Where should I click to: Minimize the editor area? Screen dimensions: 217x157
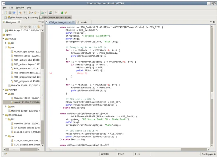pos(211,22)
